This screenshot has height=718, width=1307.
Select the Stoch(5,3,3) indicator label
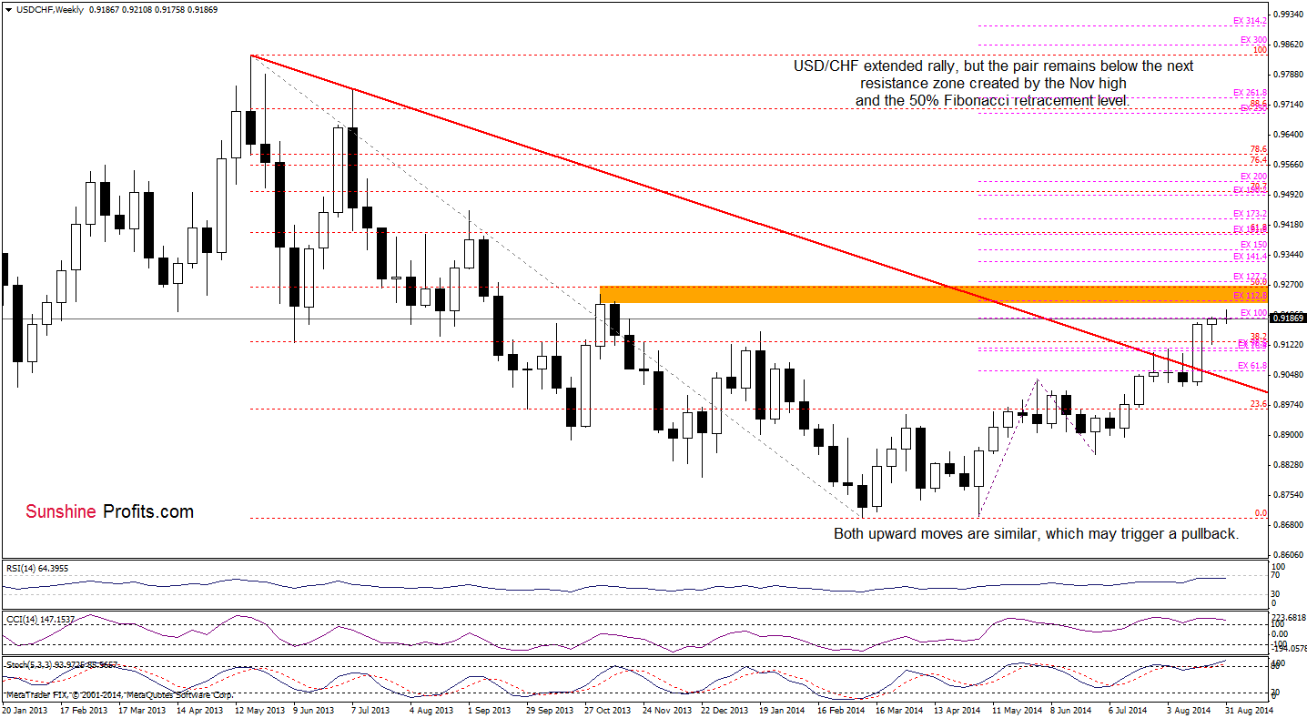(x=61, y=665)
